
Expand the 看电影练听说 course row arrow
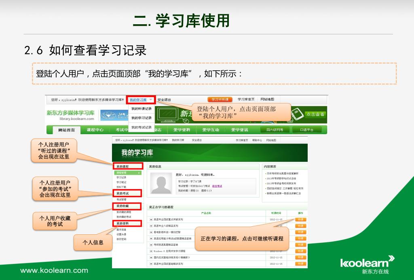tap(151, 232)
